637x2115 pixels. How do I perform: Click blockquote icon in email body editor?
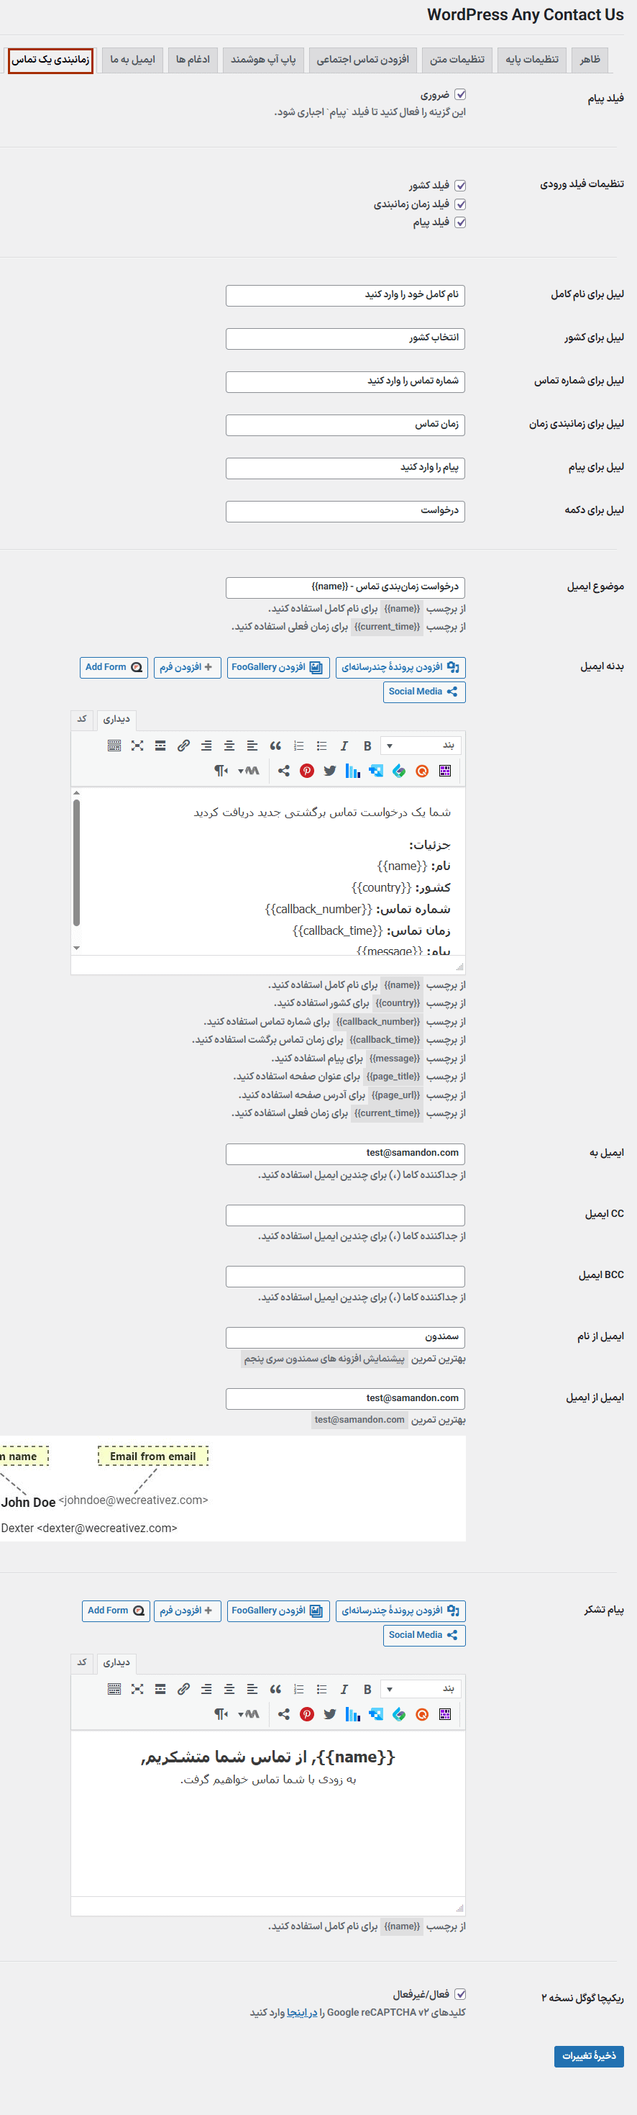point(275,746)
